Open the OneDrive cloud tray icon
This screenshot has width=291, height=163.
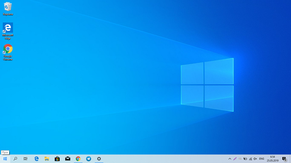click(240, 159)
